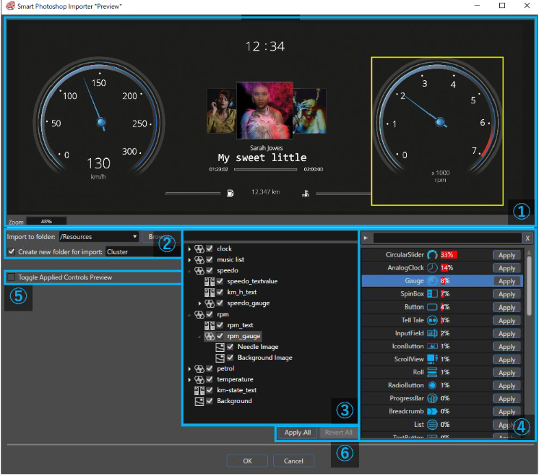Click the Button control icon
This screenshot has width=539, height=475.
[x=432, y=307]
